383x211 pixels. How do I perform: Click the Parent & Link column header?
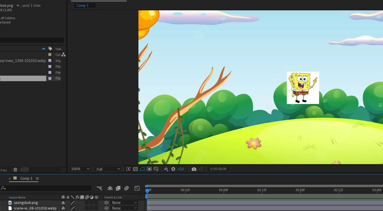pos(113,197)
